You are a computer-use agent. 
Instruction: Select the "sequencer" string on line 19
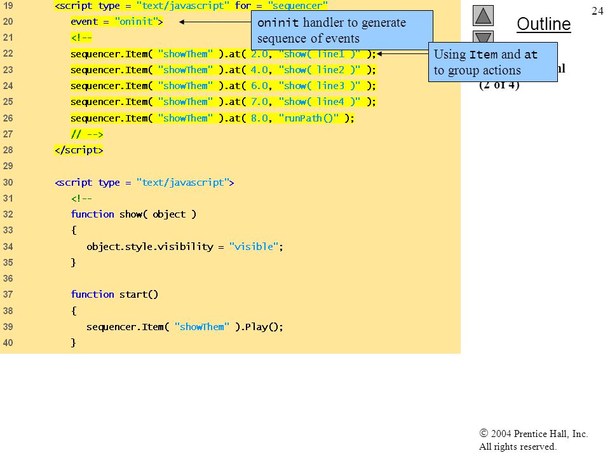point(297,6)
